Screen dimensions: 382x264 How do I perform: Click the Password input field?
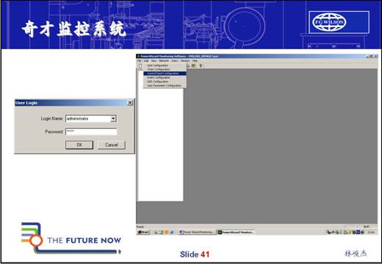pos(91,132)
